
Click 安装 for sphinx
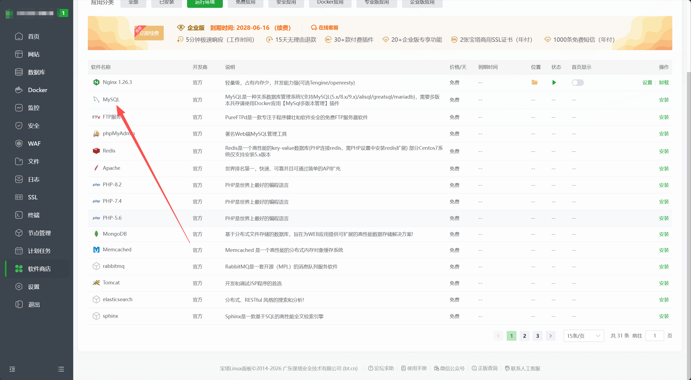(x=664, y=316)
